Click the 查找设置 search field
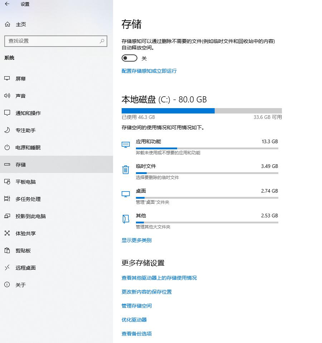The width and height of the screenshot is (322, 343). tap(56, 41)
